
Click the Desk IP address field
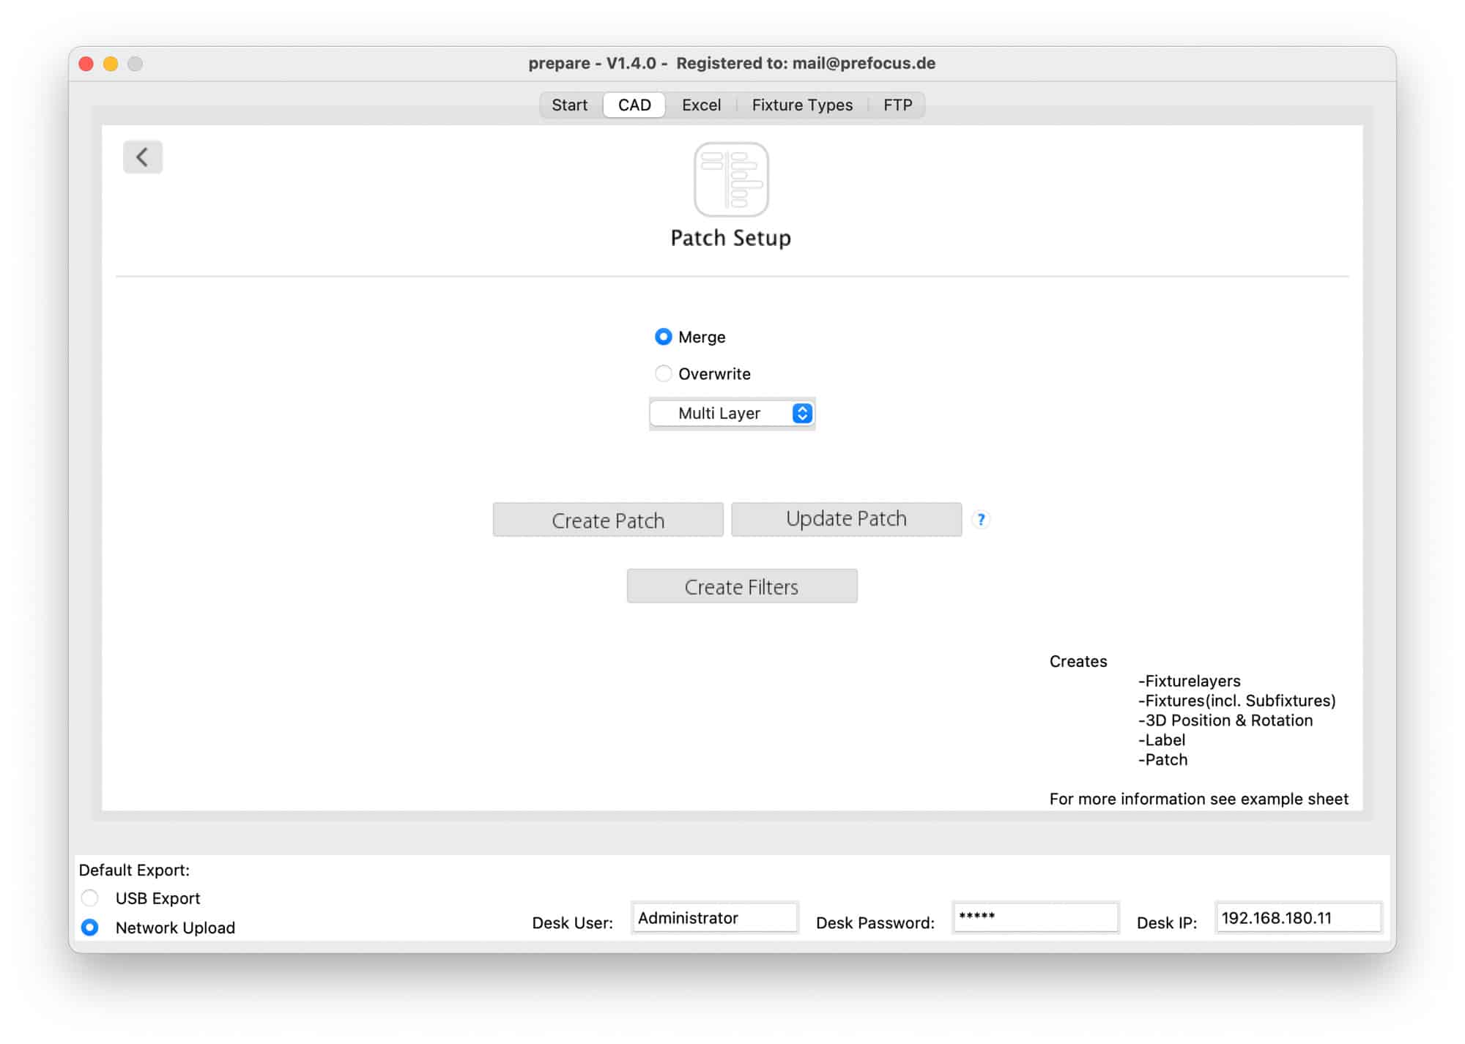(1298, 917)
